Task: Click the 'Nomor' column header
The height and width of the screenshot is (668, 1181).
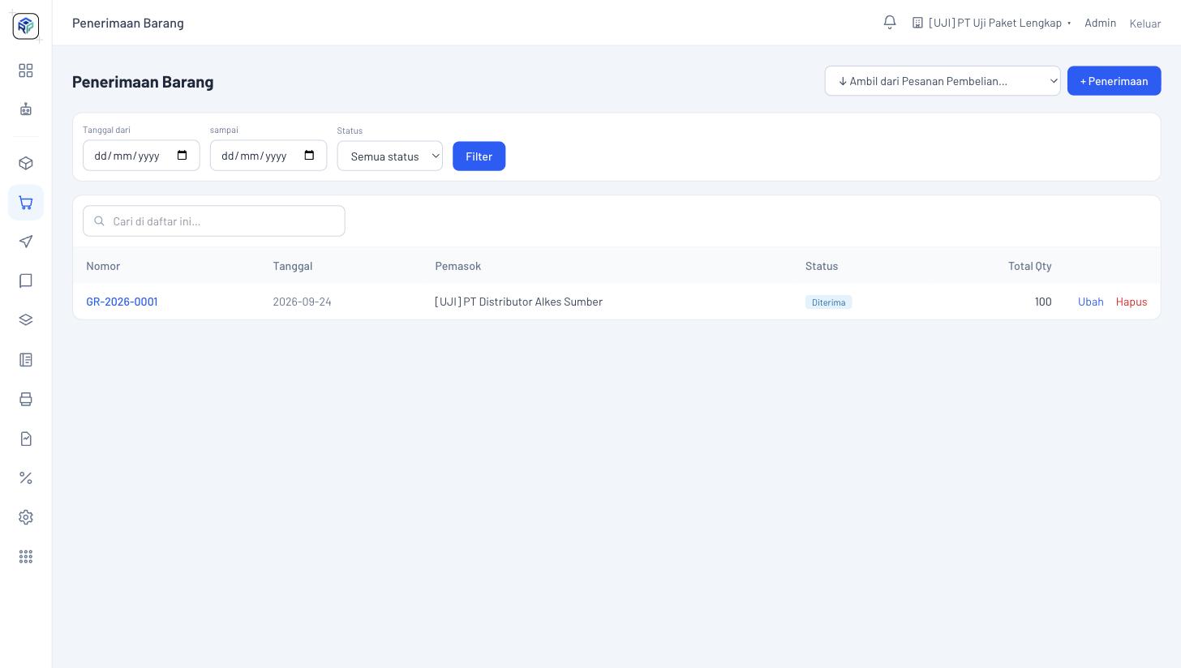Action: click(x=103, y=266)
